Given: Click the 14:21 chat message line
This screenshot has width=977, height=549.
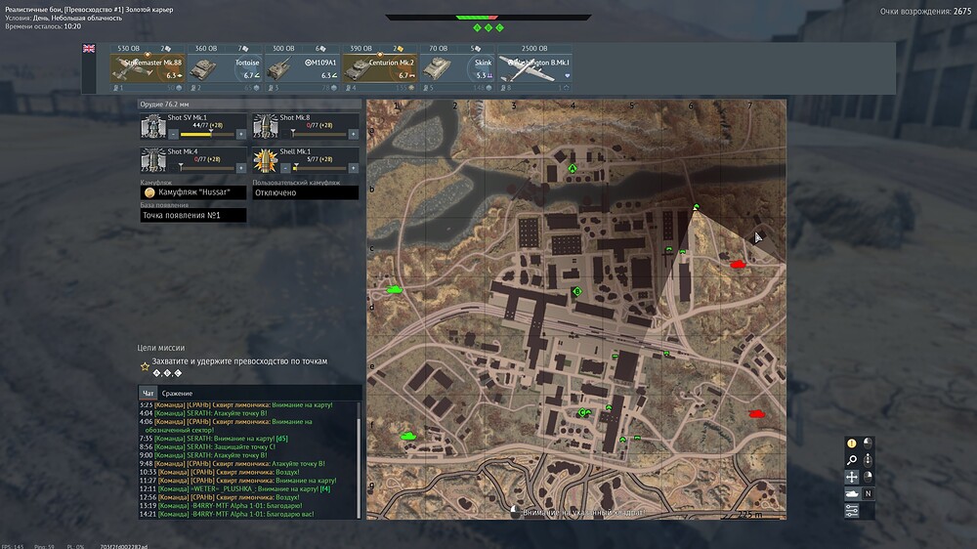Looking at the screenshot, I should click(227, 514).
